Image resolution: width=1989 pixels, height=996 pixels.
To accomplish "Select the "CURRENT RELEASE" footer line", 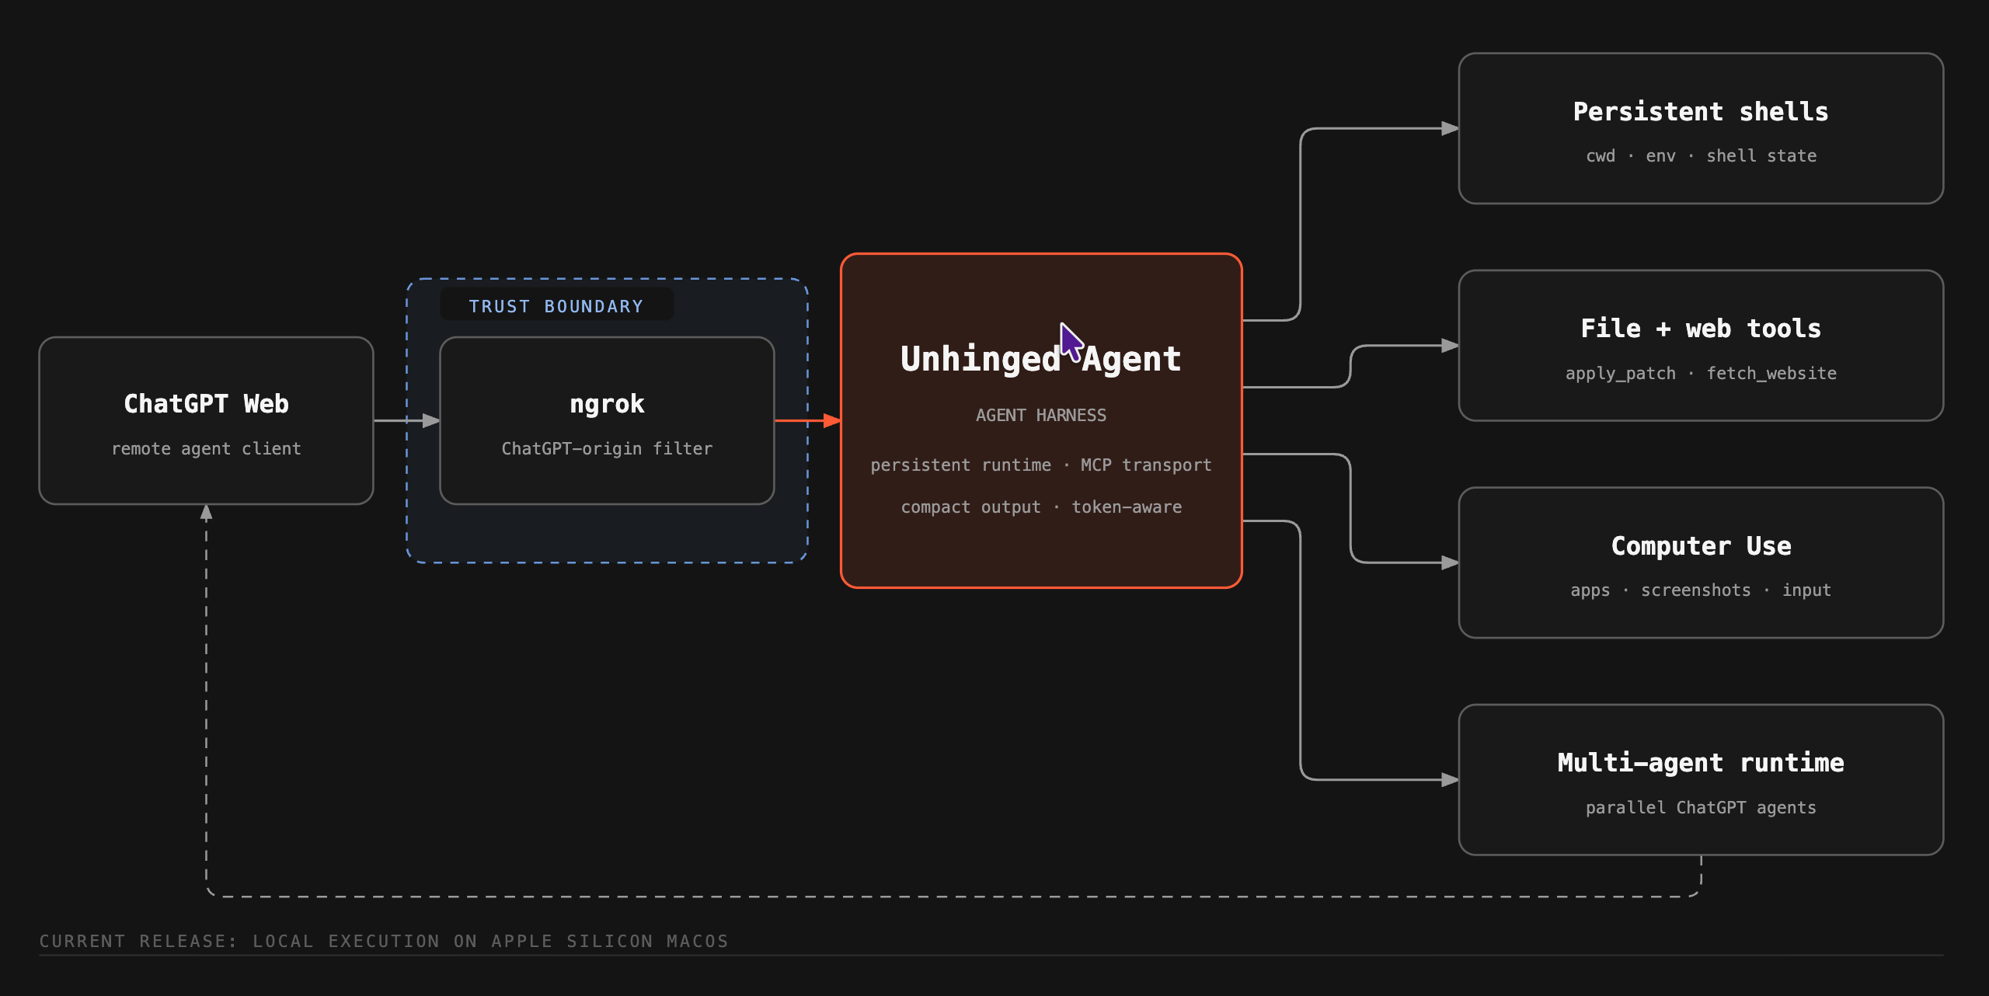I will [384, 942].
